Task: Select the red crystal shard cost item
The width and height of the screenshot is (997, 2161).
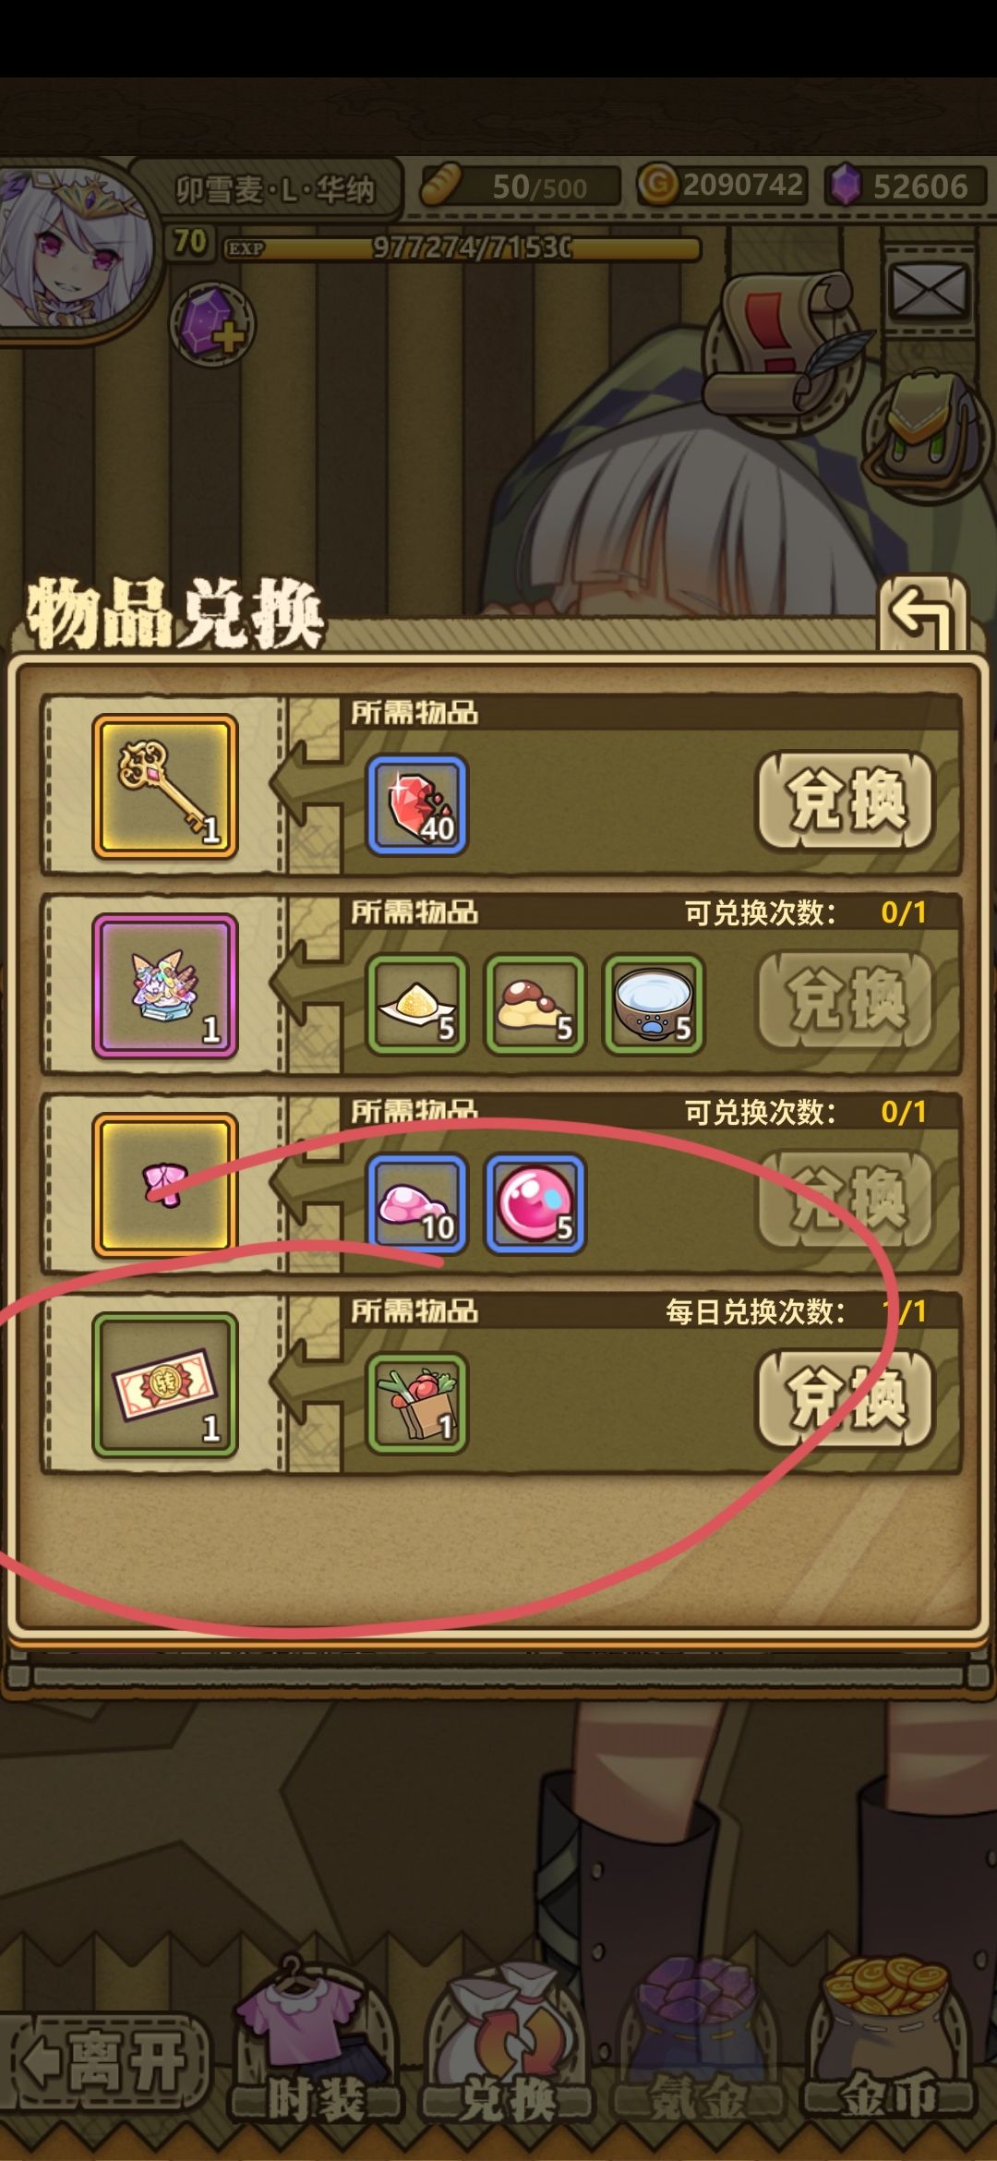Action: [417, 804]
